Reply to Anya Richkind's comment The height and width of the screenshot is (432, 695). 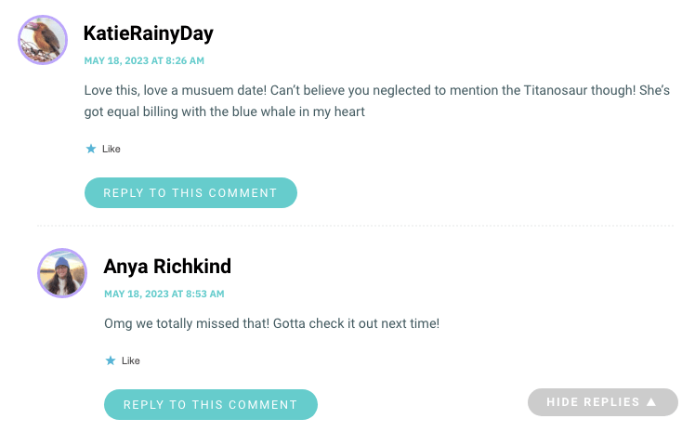coord(211,404)
